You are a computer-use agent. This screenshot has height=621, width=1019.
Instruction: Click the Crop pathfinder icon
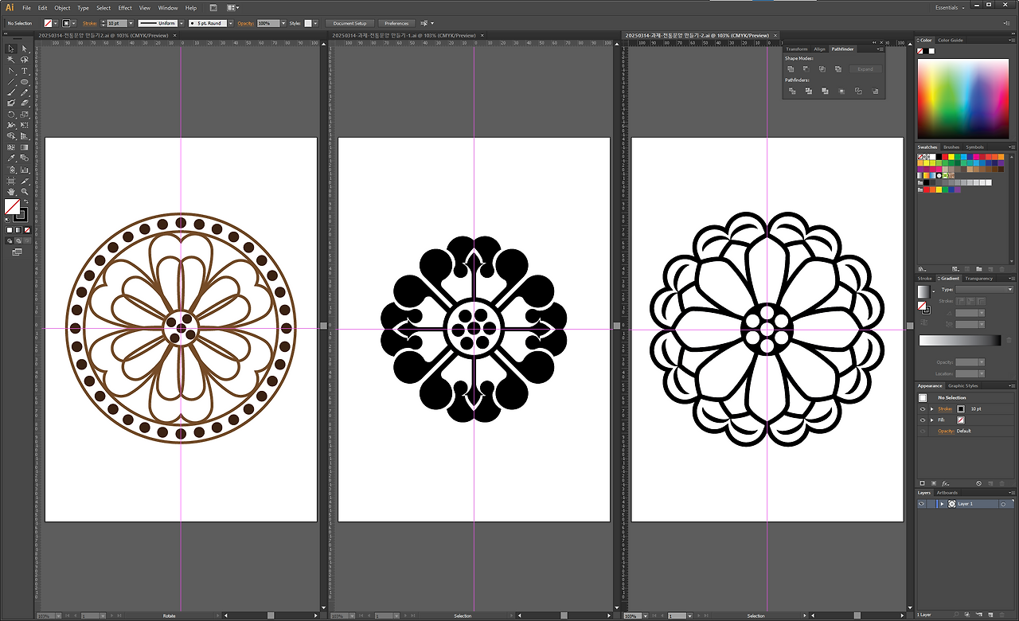(841, 92)
